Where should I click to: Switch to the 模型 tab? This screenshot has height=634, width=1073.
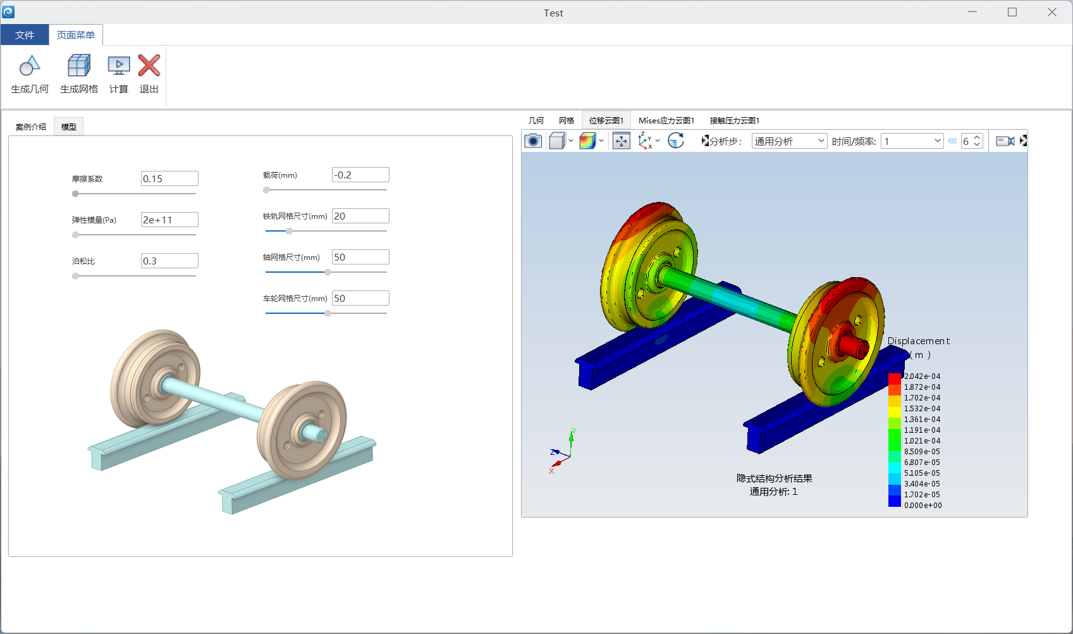(x=69, y=127)
